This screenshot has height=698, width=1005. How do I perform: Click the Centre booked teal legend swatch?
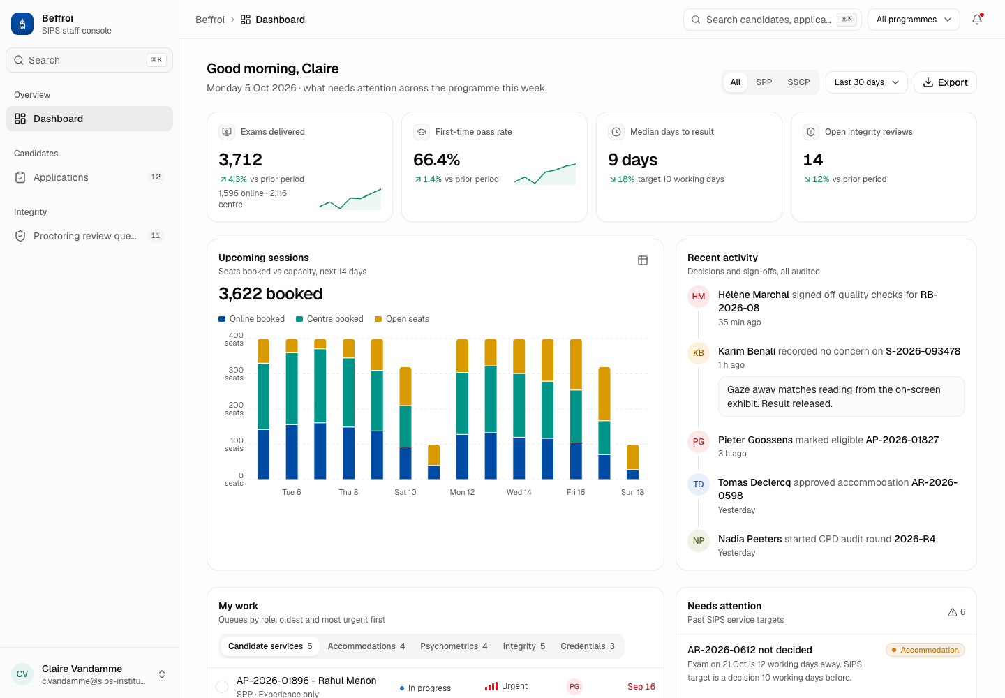click(299, 319)
